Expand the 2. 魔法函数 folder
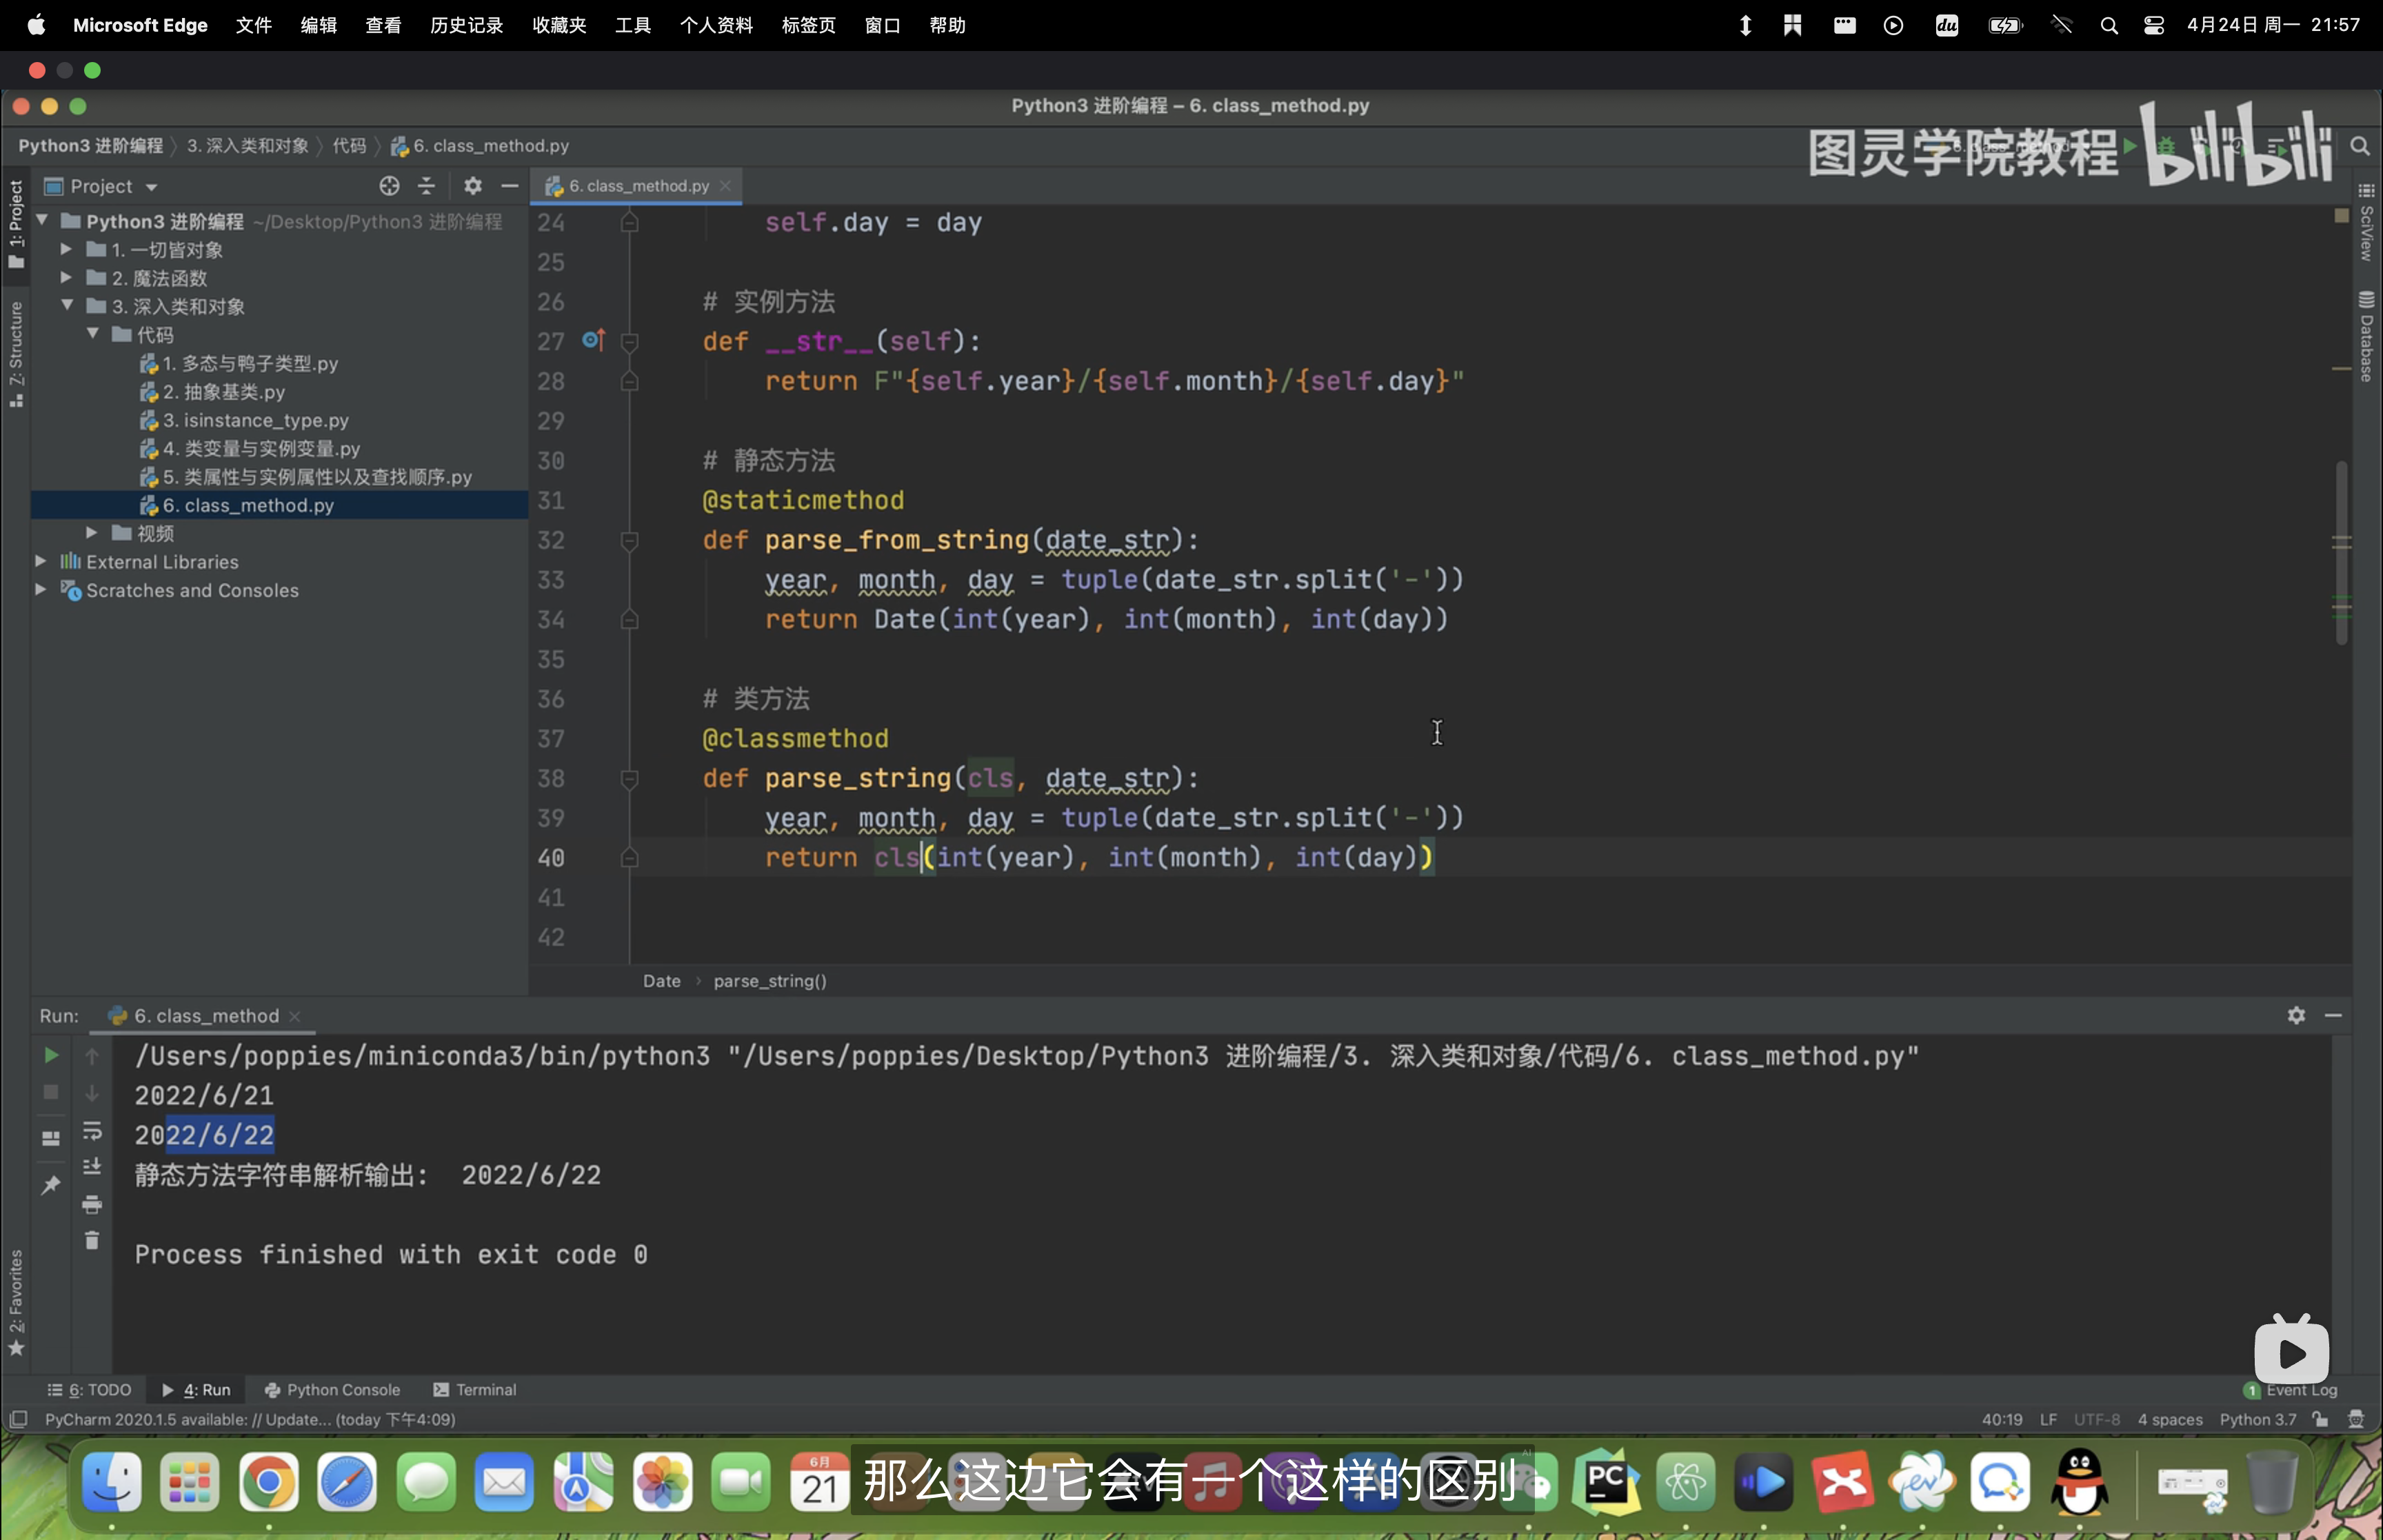Screen dimensions: 2383x1540 (x=67, y=277)
